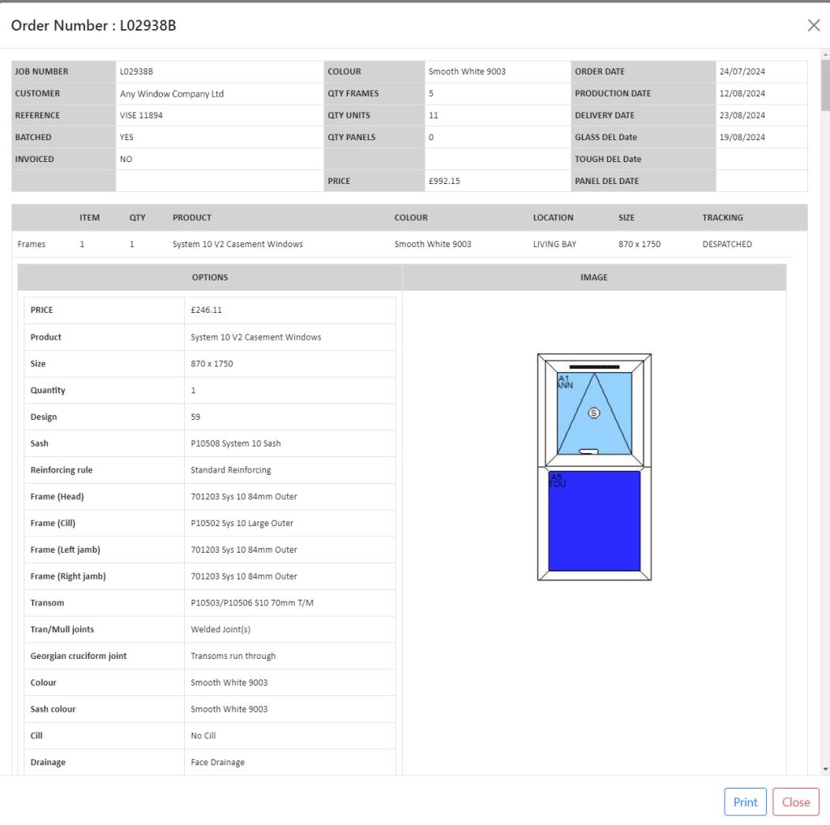
Task: Click the Transom value P10503/P10506
Action: click(x=252, y=603)
